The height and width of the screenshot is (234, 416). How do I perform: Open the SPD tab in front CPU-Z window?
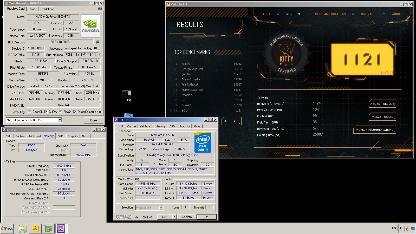click(172, 126)
